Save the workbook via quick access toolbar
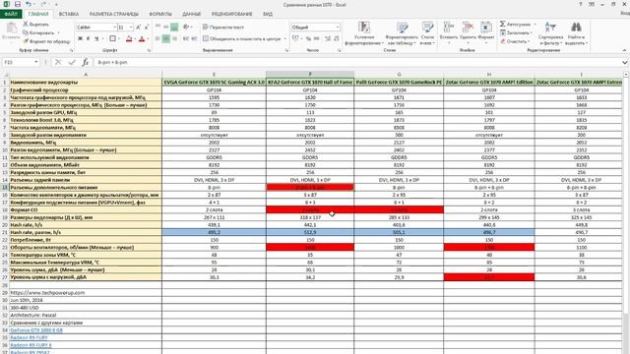Screen dimensions: 630x354 18,4
